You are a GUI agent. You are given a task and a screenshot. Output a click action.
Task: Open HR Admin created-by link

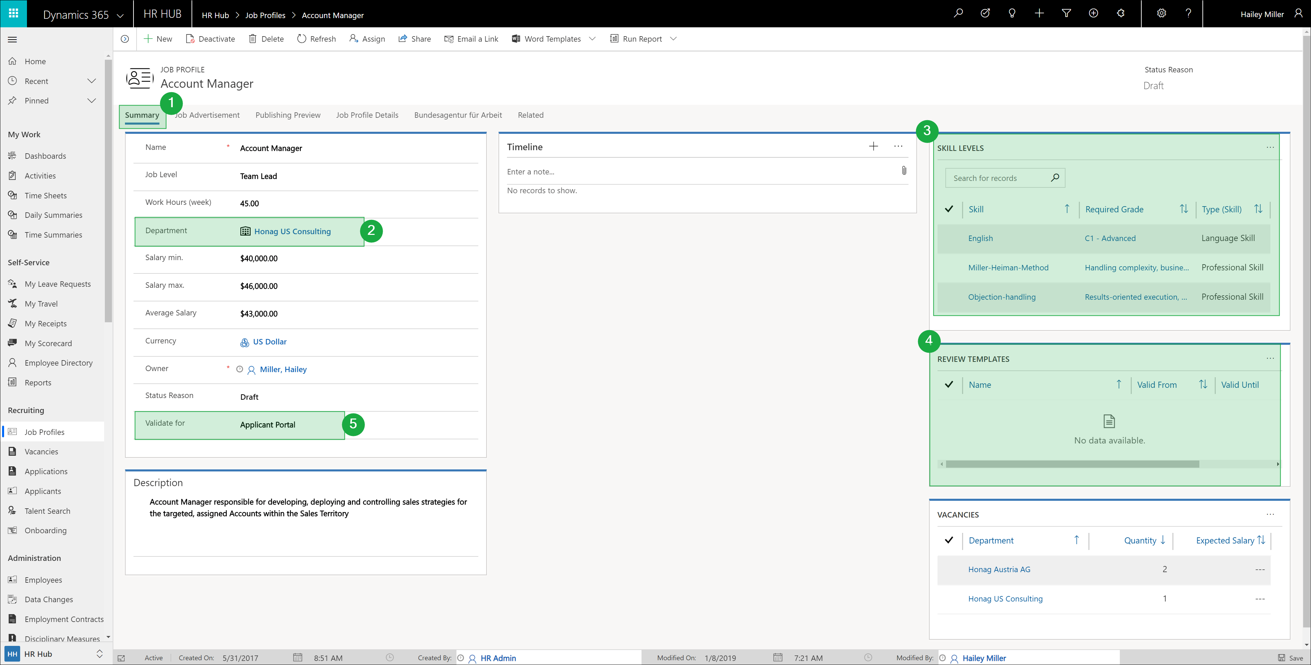[498, 658]
